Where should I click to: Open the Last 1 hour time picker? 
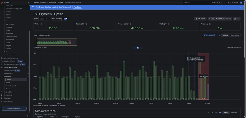(x=218, y=19)
